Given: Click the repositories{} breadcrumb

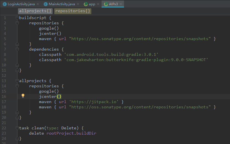Looking at the screenshot, I should pos(73,11).
